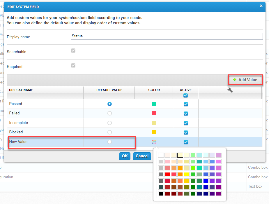
Task: Select Failed as the default value
Action: pyautogui.click(x=109, y=113)
